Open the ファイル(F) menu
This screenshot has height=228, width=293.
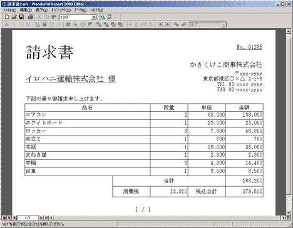(x=9, y=10)
